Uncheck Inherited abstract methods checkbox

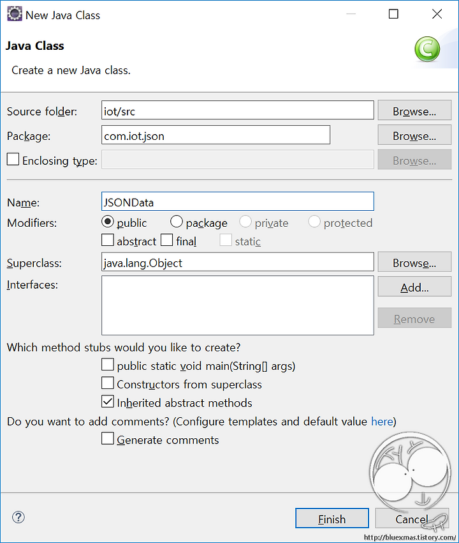tap(108, 402)
